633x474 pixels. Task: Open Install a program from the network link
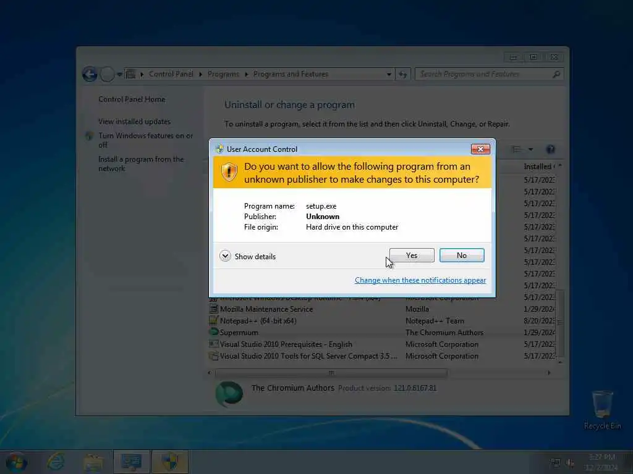click(141, 164)
